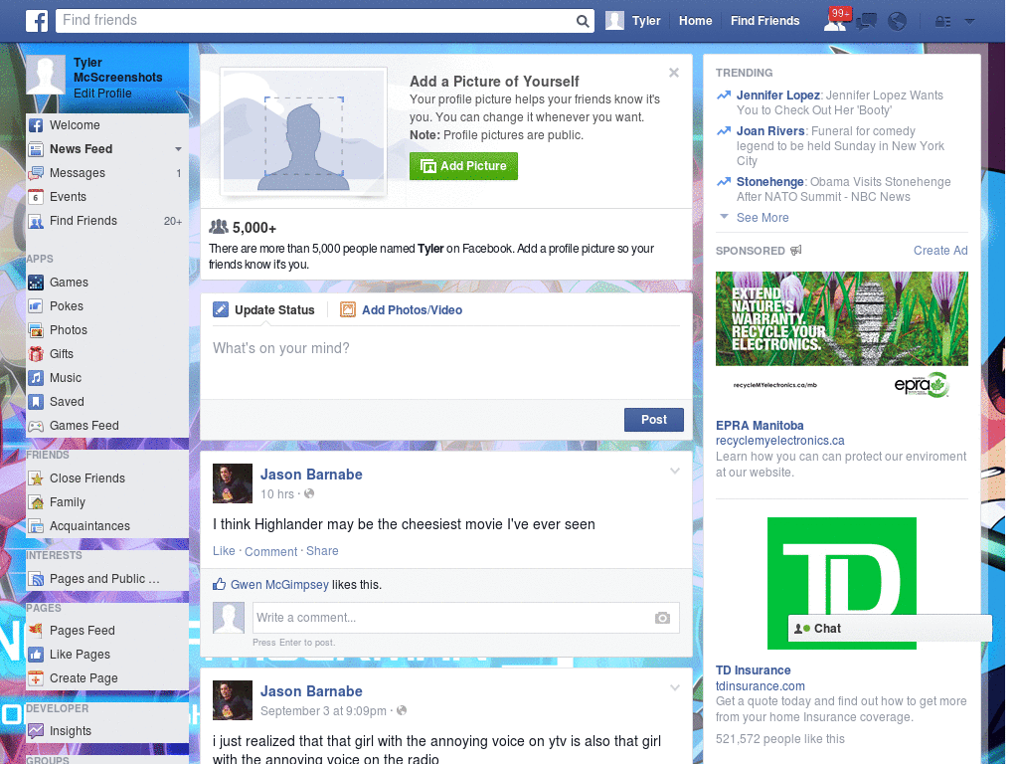Click the blue Post button
This screenshot has width=1018, height=764.
click(x=654, y=420)
